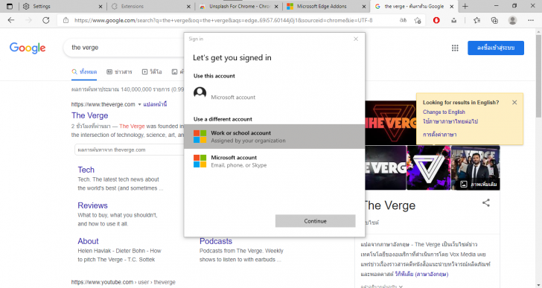Open the red Opera extension icon
This screenshot has height=288, width=542.
(436, 20)
